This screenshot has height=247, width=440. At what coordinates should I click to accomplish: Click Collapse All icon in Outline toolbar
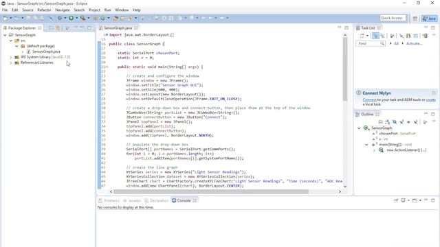point(380,122)
